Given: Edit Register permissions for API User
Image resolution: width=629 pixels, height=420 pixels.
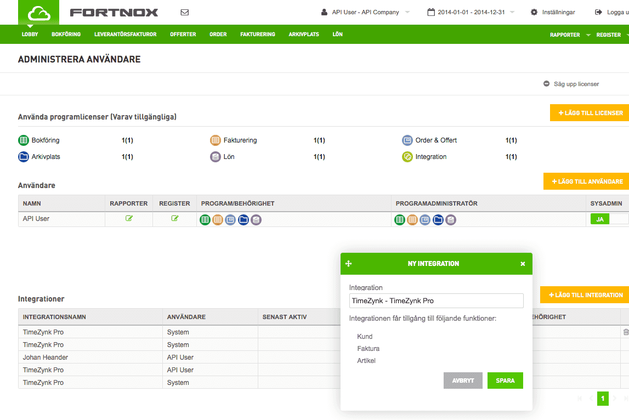Looking at the screenshot, I should pyautogui.click(x=175, y=218).
